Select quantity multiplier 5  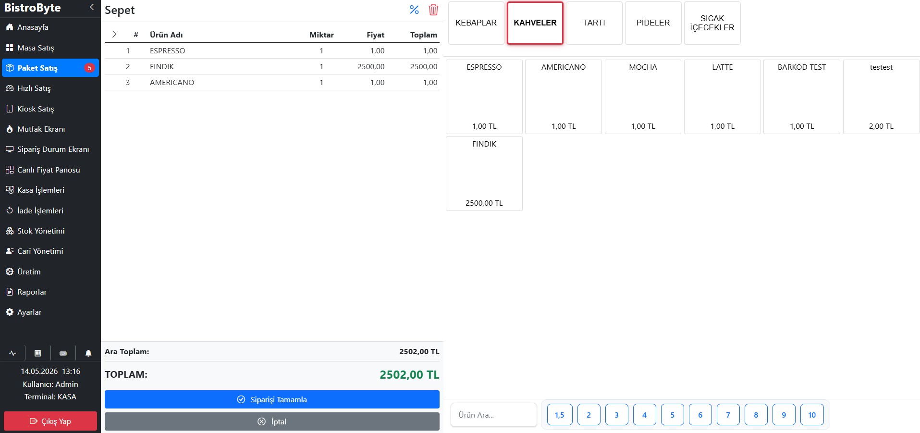pyautogui.click(x=672, y=415)
